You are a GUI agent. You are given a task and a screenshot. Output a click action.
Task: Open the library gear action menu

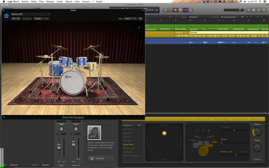pos(5,165)
